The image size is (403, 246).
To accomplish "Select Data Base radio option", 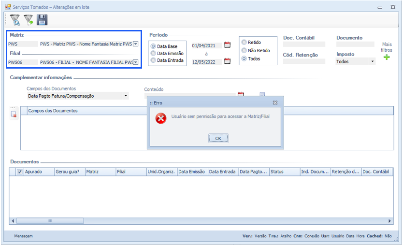I will point(153,46).
